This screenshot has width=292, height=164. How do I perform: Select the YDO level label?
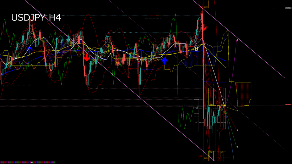[x=196, y=122]
